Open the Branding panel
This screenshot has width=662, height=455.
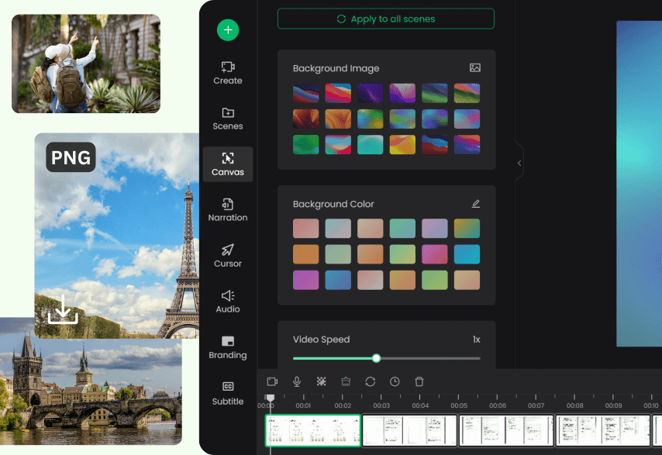pyautogui.click(x=227, y=348)
